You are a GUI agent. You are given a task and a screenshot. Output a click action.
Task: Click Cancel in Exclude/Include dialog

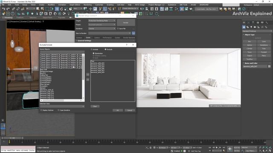click(x=130, y=110)
